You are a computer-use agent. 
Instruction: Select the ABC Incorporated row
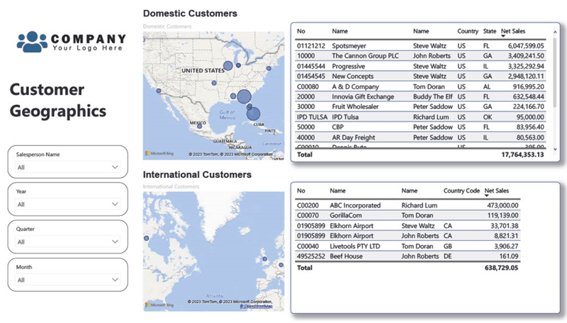tap(354, 205)
